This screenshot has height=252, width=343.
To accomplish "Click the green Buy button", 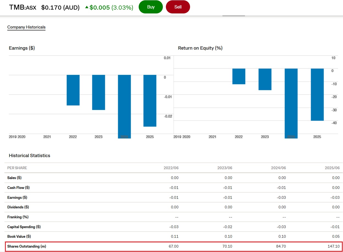I will (151, 7).
